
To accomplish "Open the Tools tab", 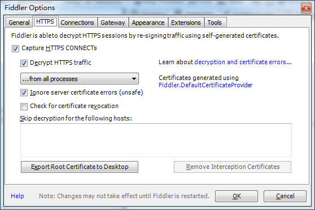I will pos(215,23).
